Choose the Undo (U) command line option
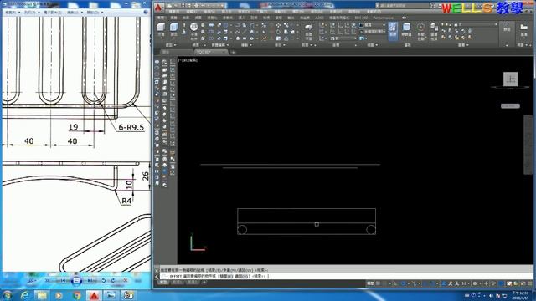Viewport: 536px width, 301px height. tap(242, 276)
